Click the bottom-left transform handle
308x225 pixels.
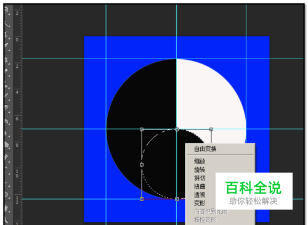[x=142, y=199]
